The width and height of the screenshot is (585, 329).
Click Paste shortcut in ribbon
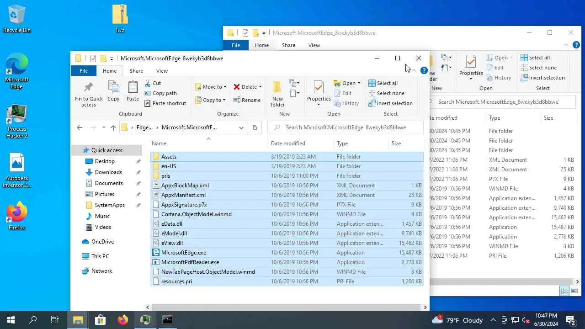point(165,103)
